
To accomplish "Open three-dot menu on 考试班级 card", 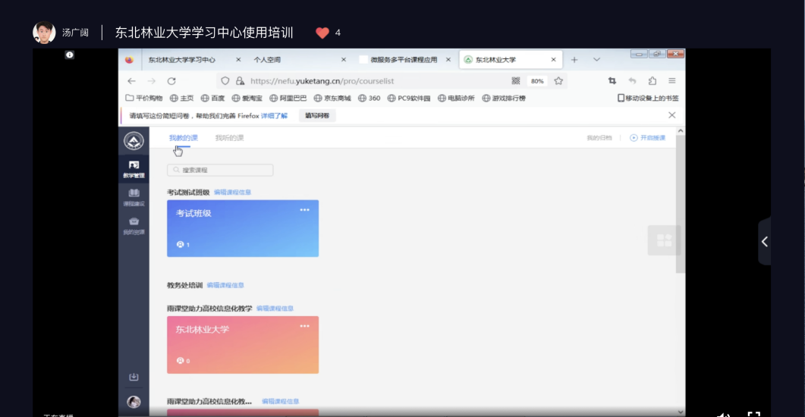I will [304, 210].
